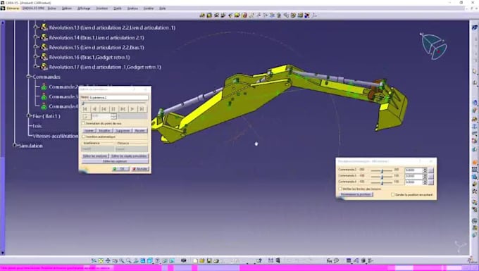Click the Commande.4 tree icon
This screenshot has width=479, height=271.
click(44, 106)
